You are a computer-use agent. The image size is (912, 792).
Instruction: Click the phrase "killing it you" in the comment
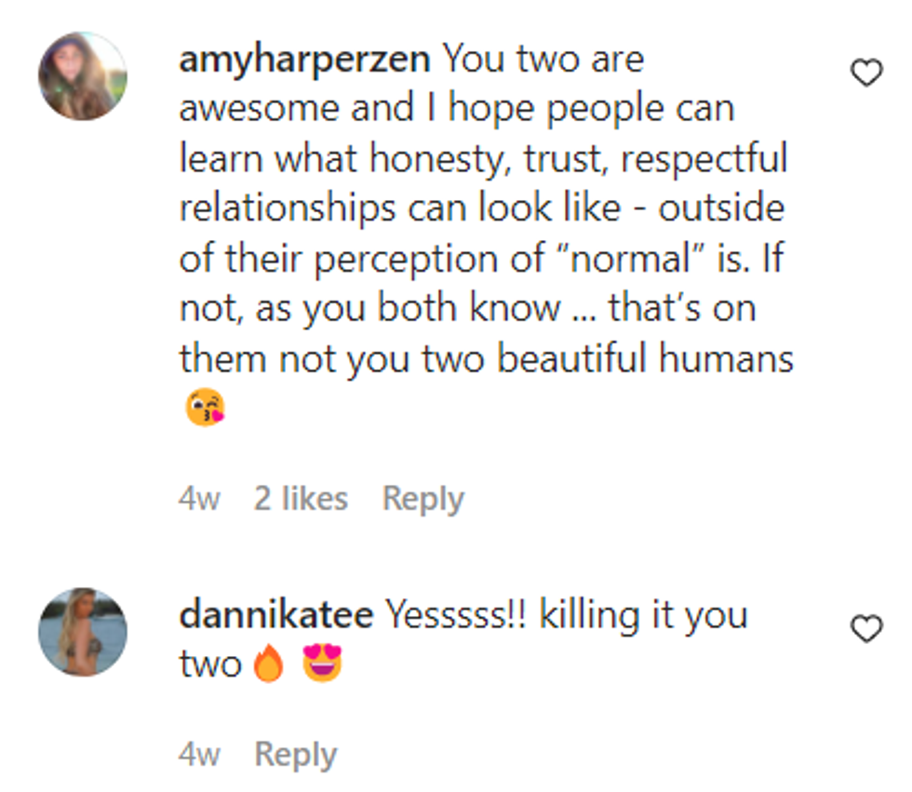[x=642, y=615]
